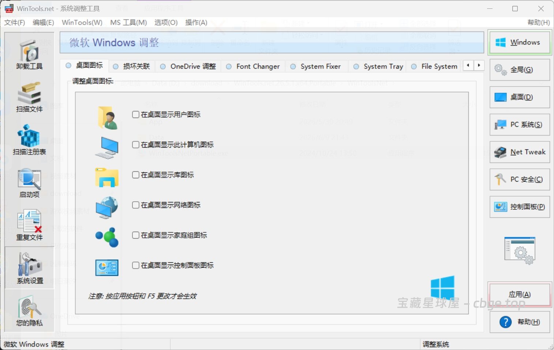
Task: Click the network globe icon
Action: click(x=107, y=208)
